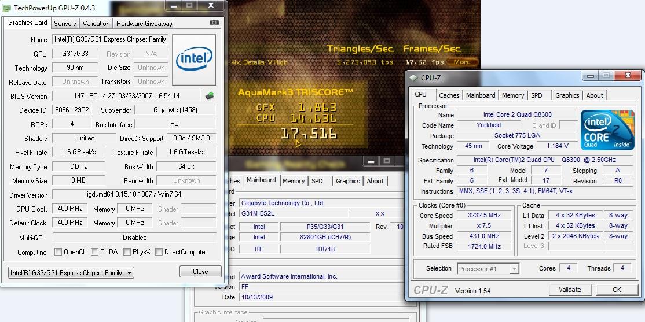This screenshot has width=645, height=322.
Task: Click the Intel Core 2 Quad logo
Action: [607, 130]
